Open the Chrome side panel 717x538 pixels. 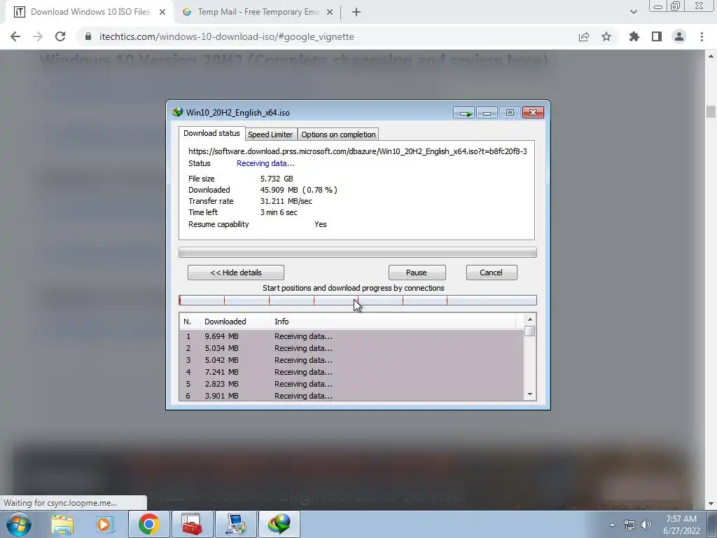pyautogui.click(x=657, y=36)
